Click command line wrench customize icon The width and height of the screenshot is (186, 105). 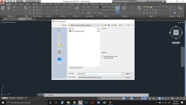(x=42, y=95)
